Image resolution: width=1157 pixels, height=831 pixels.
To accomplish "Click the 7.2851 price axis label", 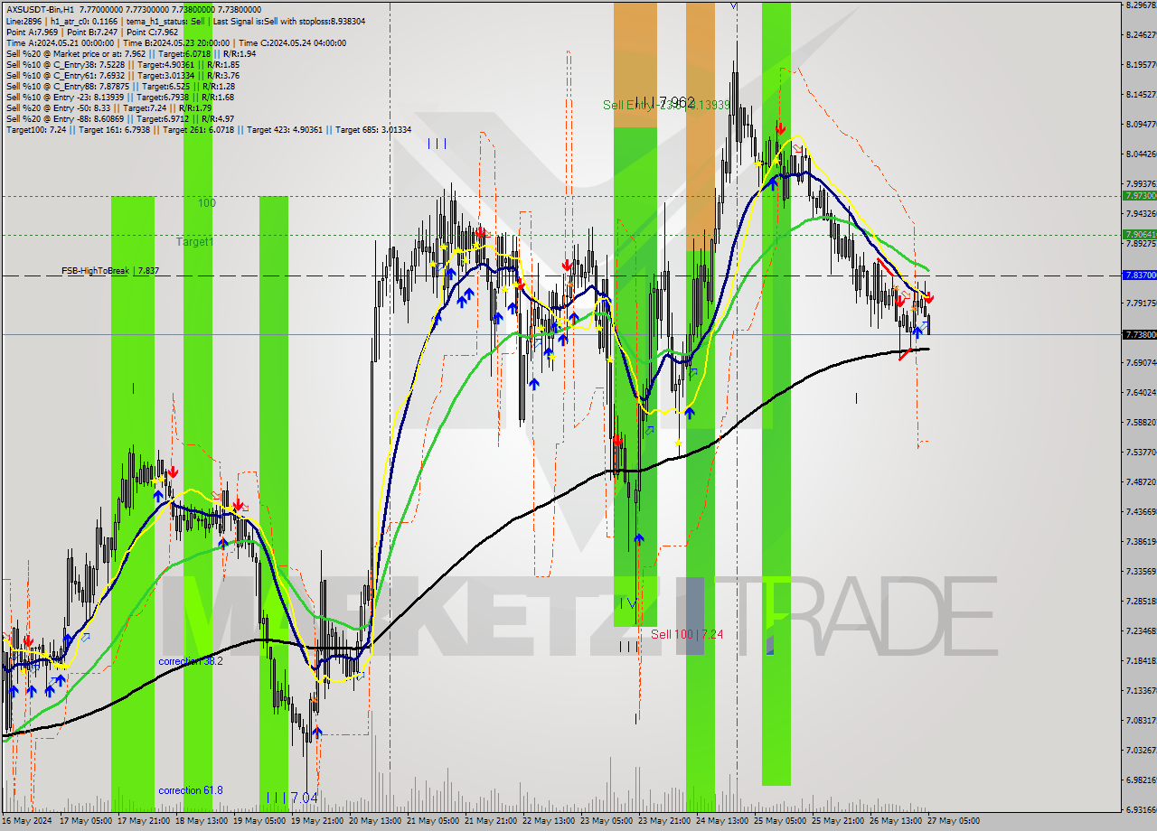I will pyautogui.click(x=1141, y=602).
